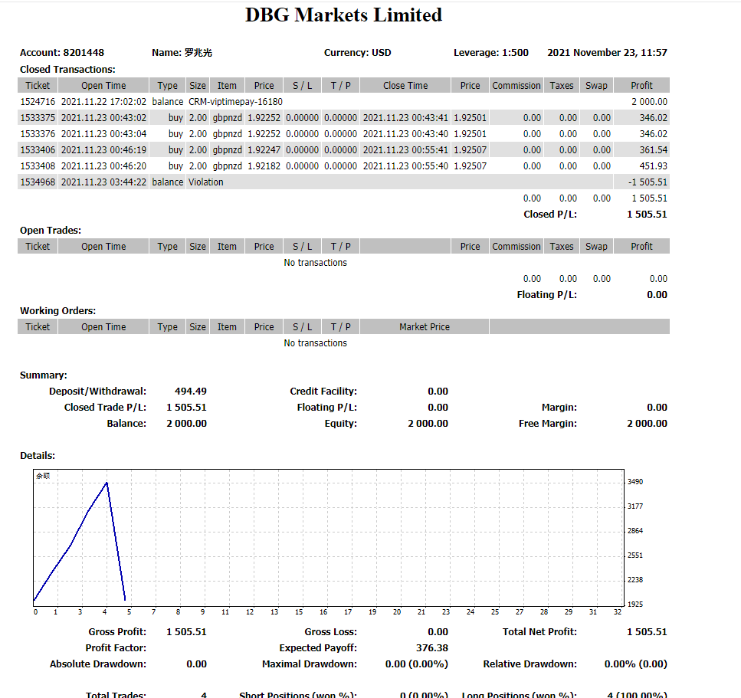Image resolution: width=741 pixels, height=698 pixels.
Task: Select the account number 8201448
Action: 84,53
